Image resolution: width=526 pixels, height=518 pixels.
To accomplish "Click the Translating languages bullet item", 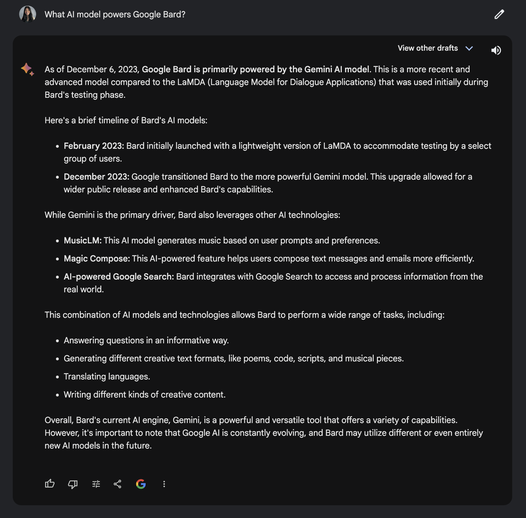I will 107,377.
